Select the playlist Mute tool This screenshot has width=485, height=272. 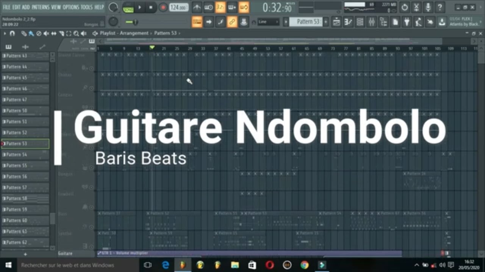tap(46, 33)
